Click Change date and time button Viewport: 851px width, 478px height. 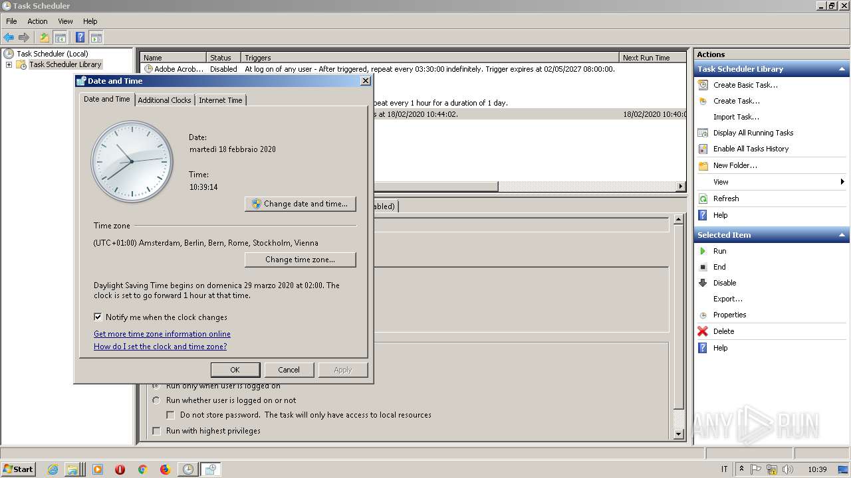[301, 204]
